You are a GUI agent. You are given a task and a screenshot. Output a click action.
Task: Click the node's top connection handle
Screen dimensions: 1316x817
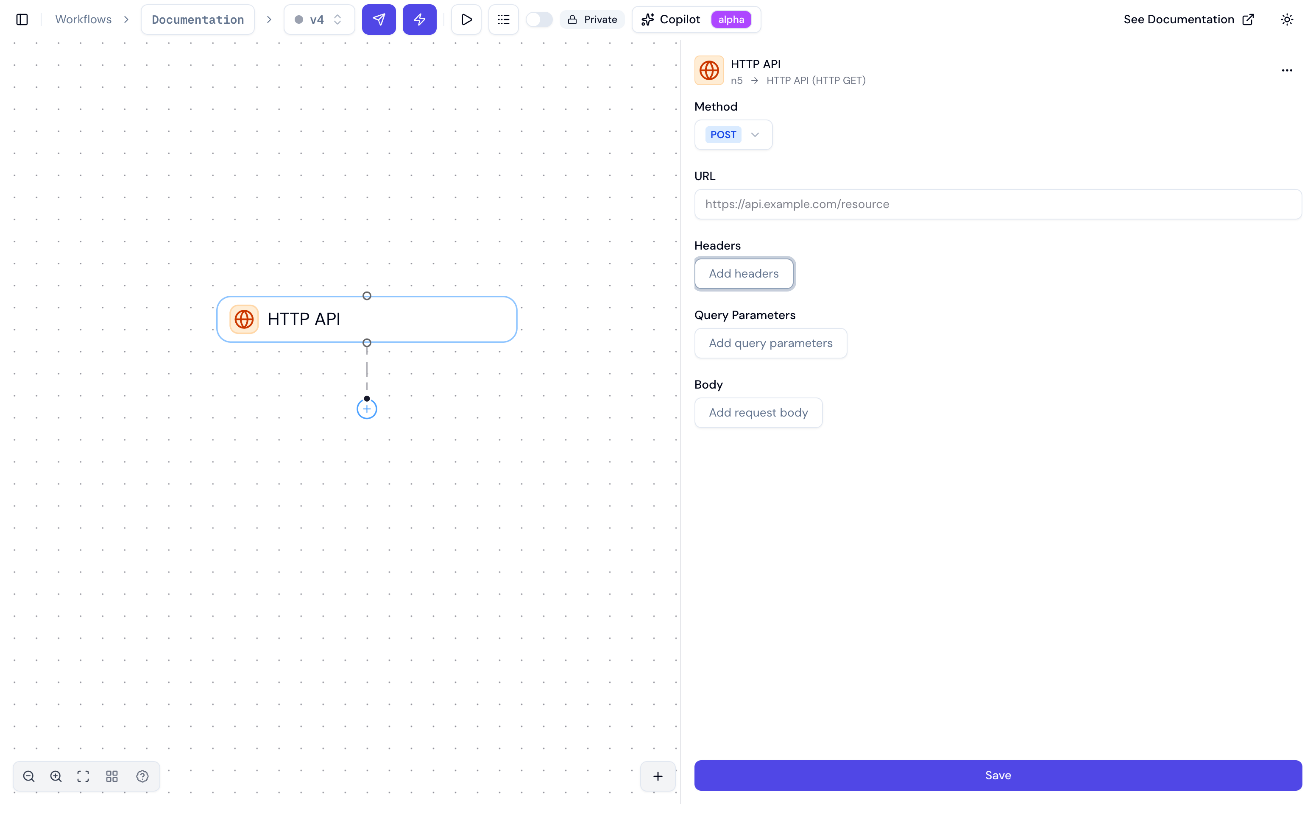coord(367,296)
